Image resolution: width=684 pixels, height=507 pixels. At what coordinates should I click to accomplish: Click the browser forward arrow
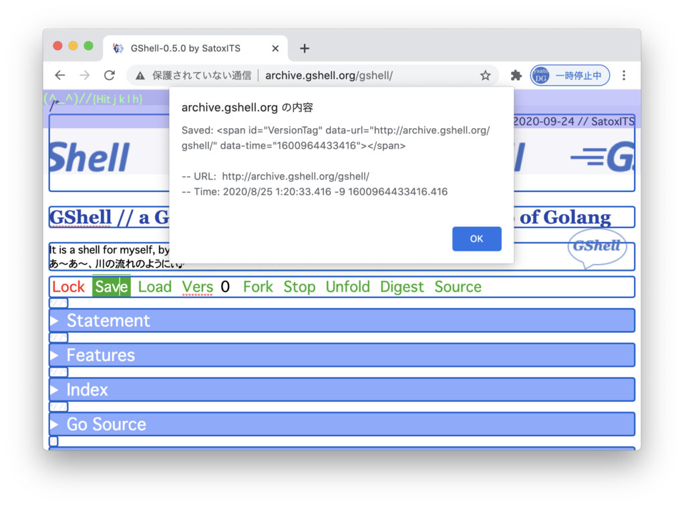click(x=85, y=75)
